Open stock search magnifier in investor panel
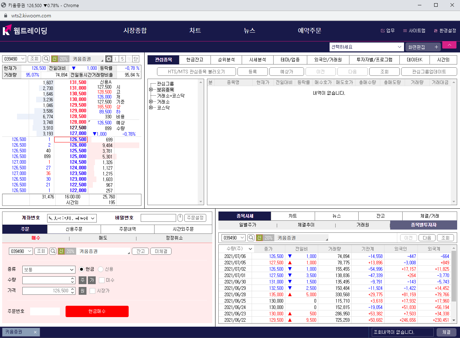460x338 pixels. click(251, 238)
